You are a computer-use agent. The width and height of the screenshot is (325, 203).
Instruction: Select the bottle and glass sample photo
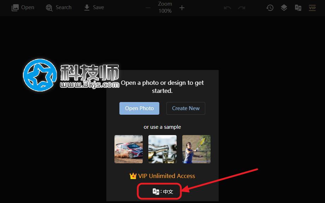162,149
